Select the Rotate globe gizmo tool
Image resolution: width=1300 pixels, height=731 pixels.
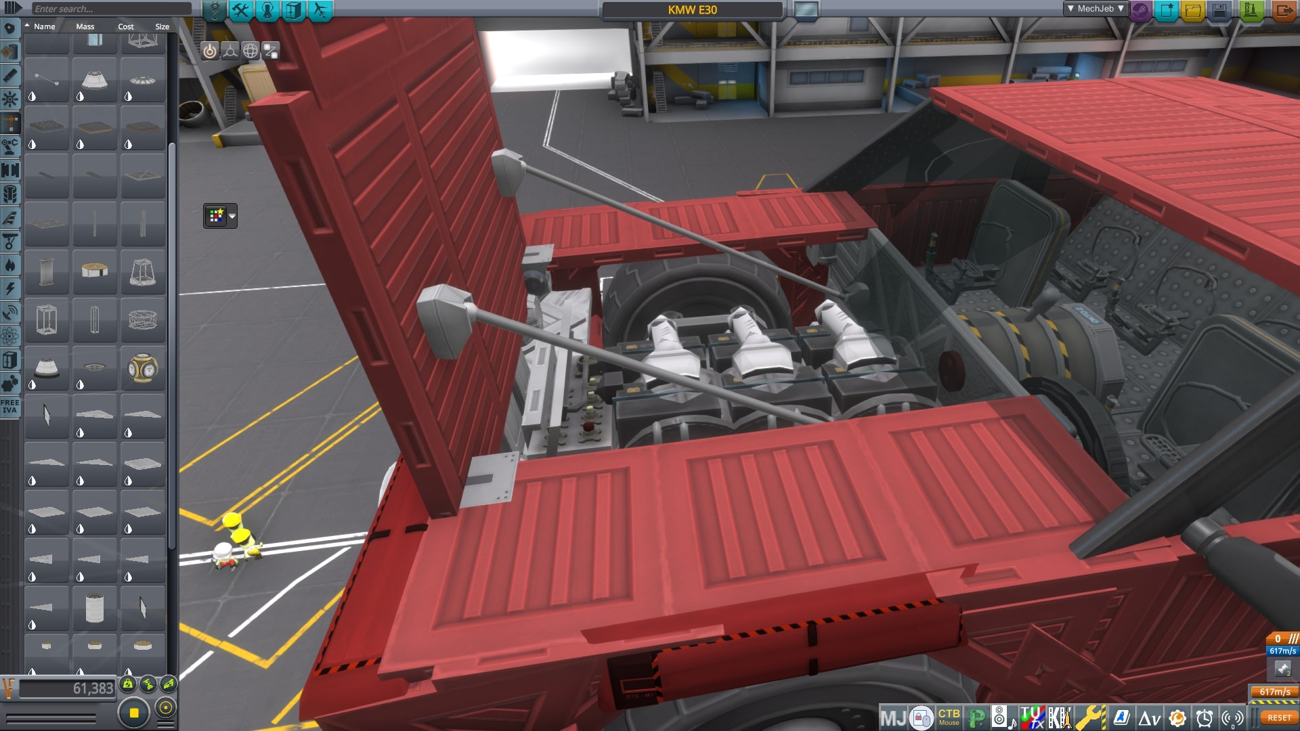pyautogui.click(x=251, y=51)
